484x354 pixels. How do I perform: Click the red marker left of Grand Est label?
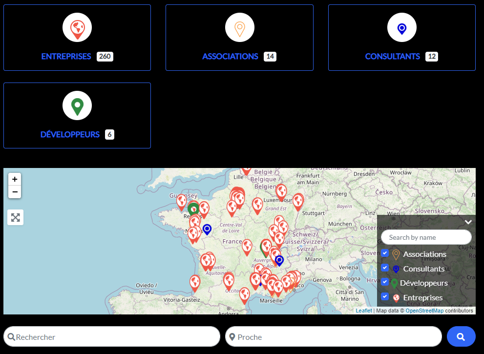[257, 206]
